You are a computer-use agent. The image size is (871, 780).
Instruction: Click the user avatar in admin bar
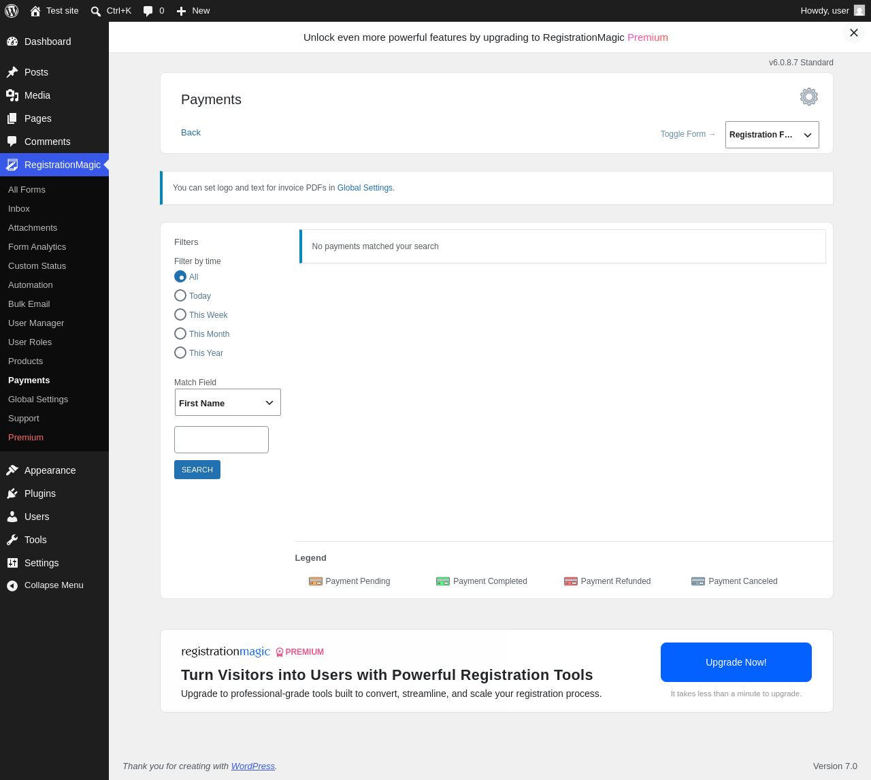point(859,11)
